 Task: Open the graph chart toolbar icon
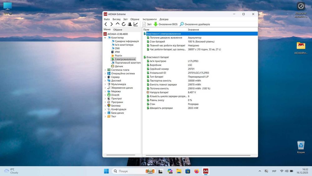pyautogui.click(x=136, y=24)
